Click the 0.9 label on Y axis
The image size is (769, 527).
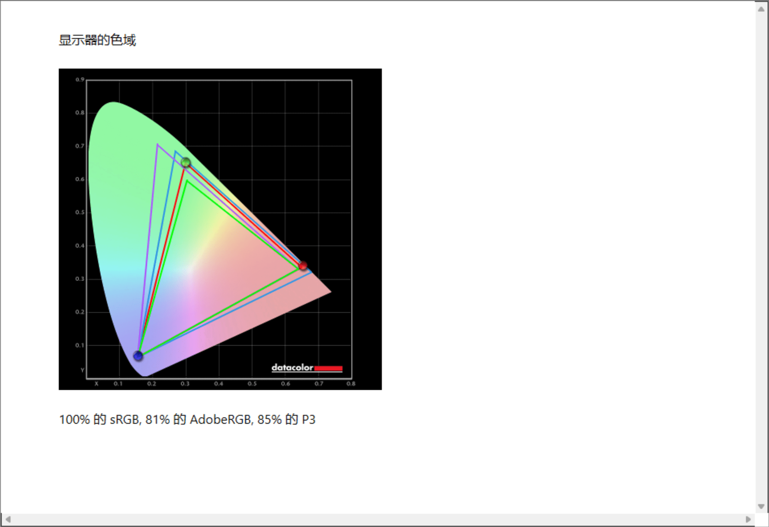80,80
